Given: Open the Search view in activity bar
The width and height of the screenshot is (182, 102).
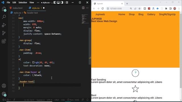Looking at the screenshot, I should pyautogui.click(x=4, y=17).
